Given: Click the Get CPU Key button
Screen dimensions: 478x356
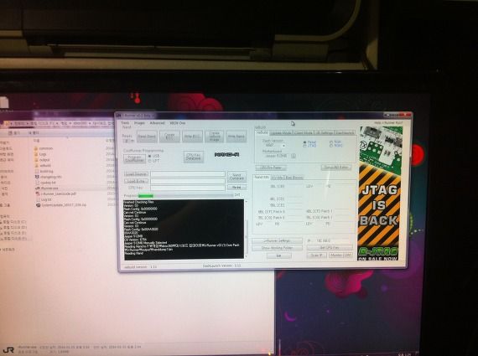Looking at the screenshot, I should pos(330,248).
